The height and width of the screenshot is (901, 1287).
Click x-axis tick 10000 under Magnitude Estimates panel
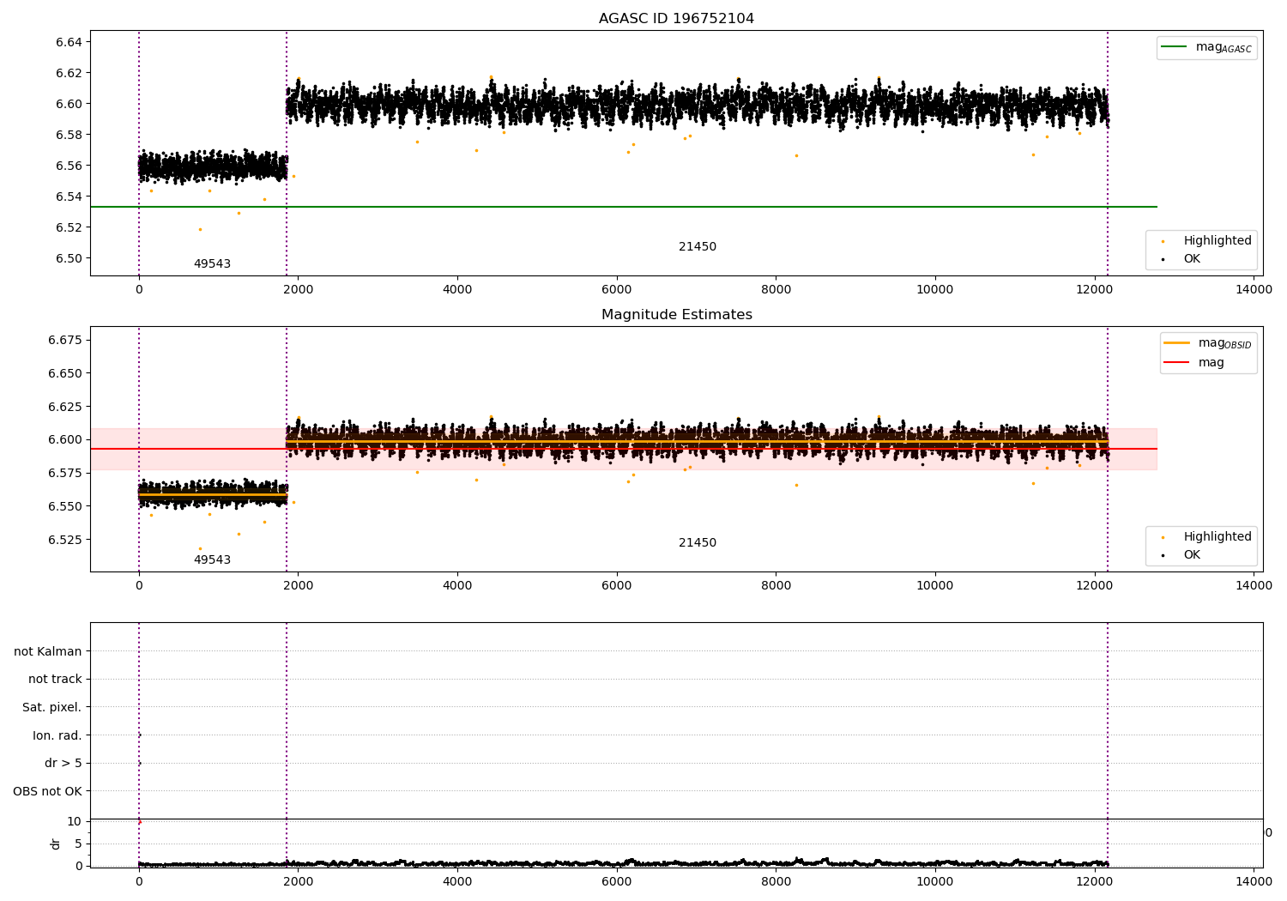tap(935, 586)
